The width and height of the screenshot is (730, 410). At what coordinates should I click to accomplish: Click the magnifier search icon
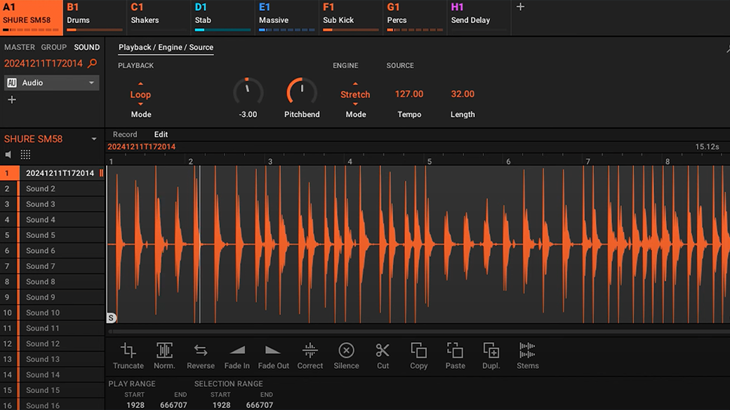pyautogui.click(x=93, y=63)
